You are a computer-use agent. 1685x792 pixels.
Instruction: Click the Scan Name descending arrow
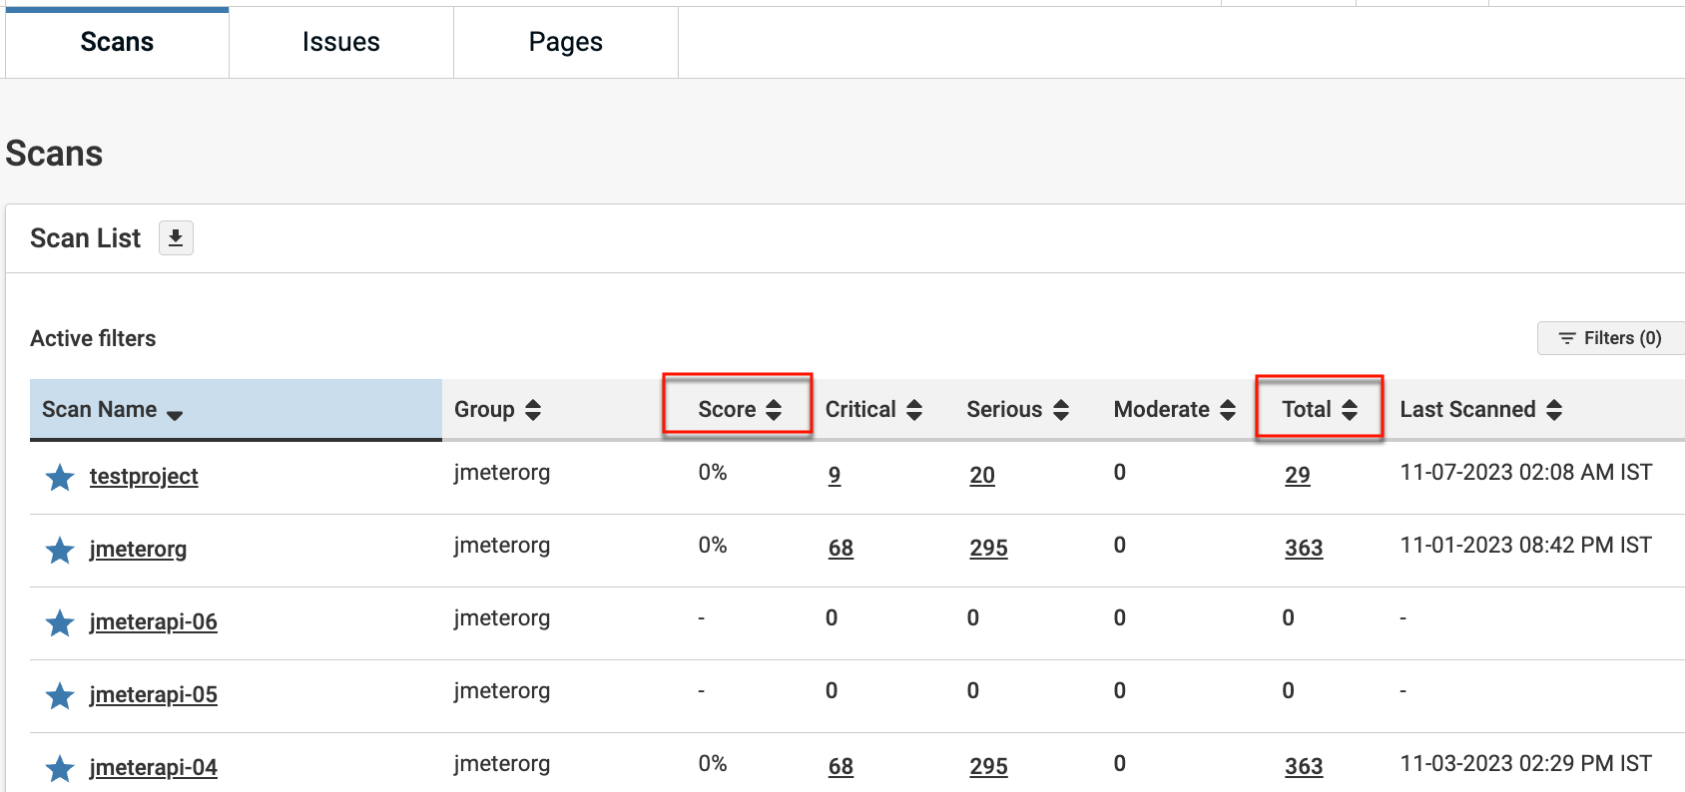tap(175, 415)
